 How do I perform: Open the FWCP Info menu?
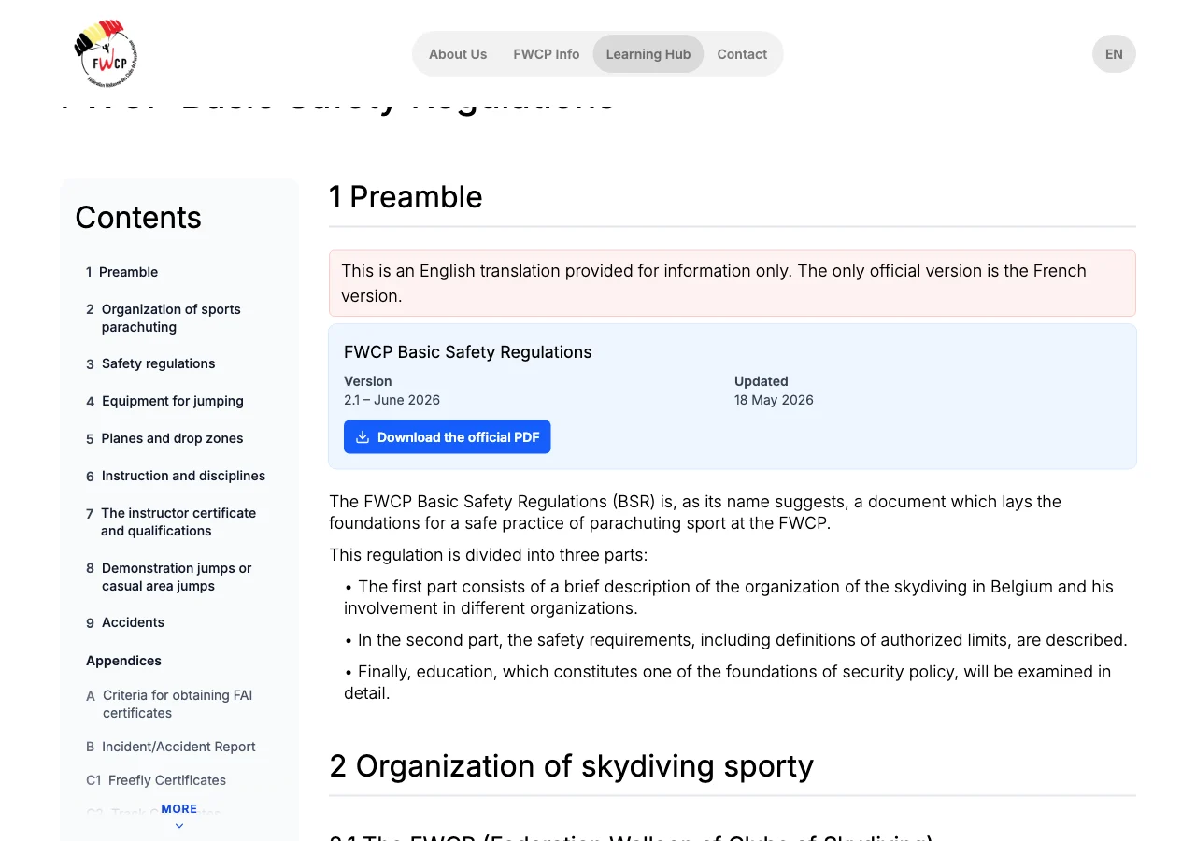(x=547, y=54)
